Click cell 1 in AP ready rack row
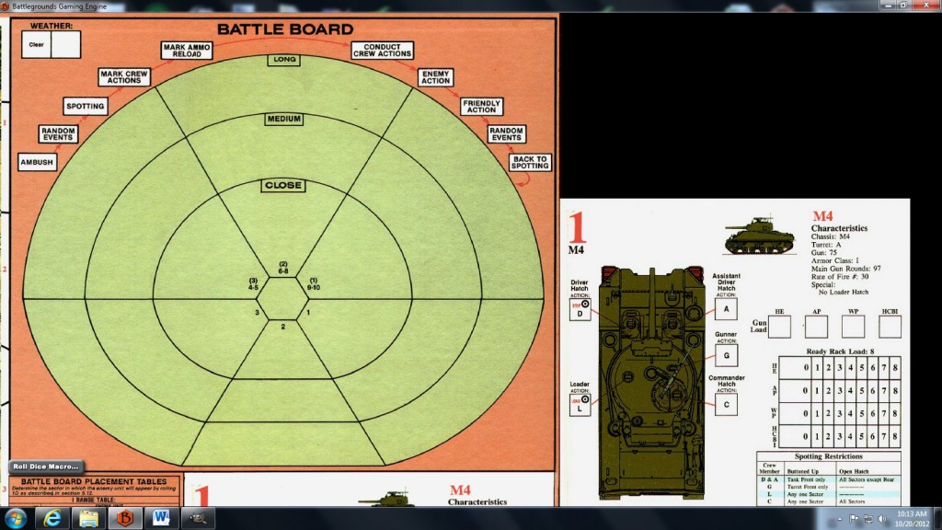942x530 pixels. click(x=818, y=390)
